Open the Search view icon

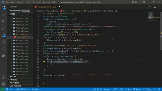click(3, 14)
